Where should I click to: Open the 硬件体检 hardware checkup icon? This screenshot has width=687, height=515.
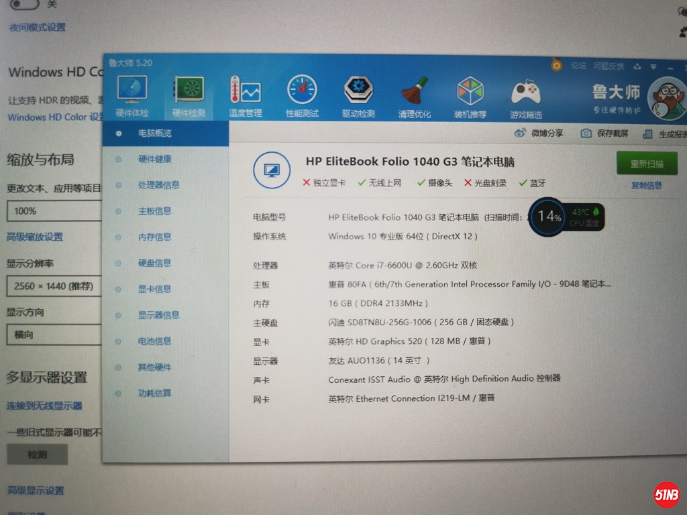pyautogui.click(x=132, y=90)
